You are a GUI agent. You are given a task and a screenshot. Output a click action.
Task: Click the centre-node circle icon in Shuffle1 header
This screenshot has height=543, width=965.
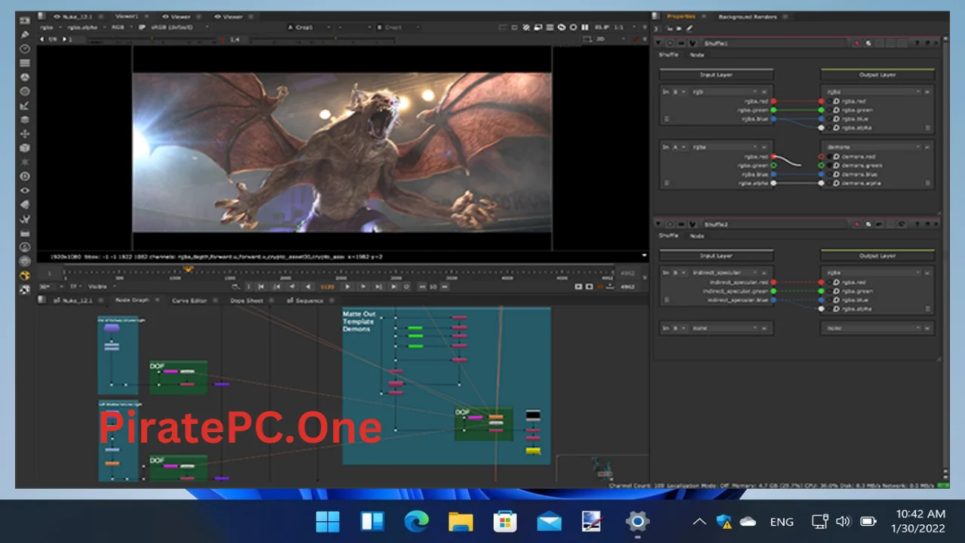click(669, 44)
